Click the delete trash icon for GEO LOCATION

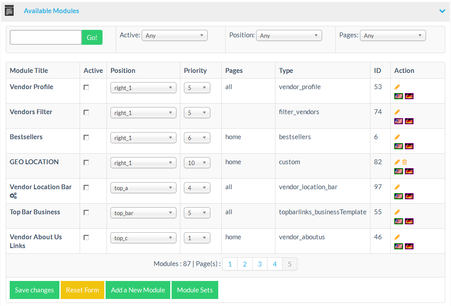pos(405,162)
